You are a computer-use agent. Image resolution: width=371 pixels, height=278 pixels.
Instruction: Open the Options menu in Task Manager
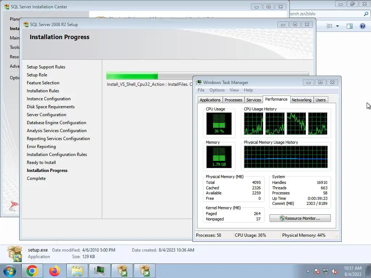(x=217, y=90)
